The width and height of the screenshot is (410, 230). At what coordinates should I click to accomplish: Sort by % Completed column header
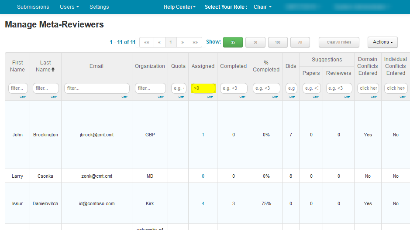266,66
